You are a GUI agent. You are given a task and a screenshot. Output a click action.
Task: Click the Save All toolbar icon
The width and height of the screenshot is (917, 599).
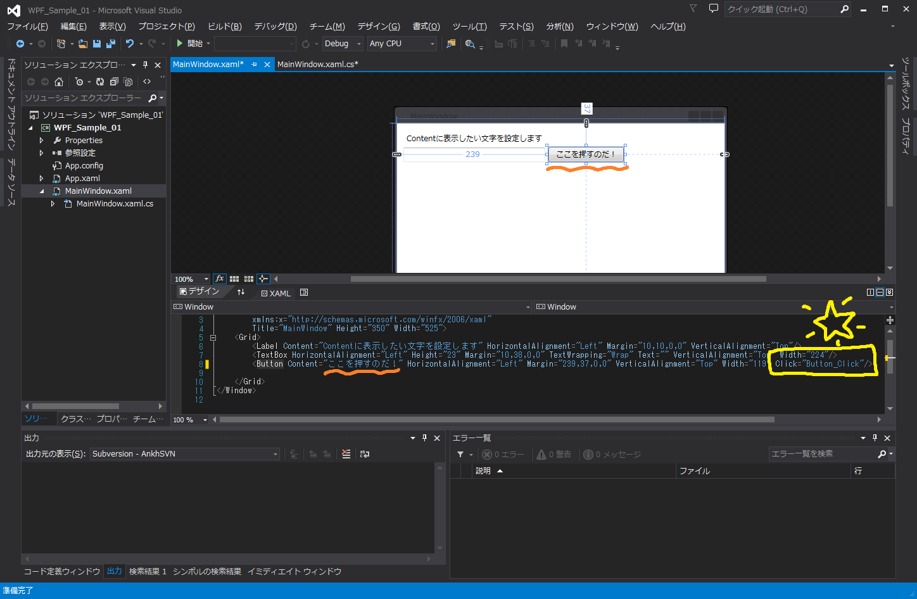pos(111,44)
